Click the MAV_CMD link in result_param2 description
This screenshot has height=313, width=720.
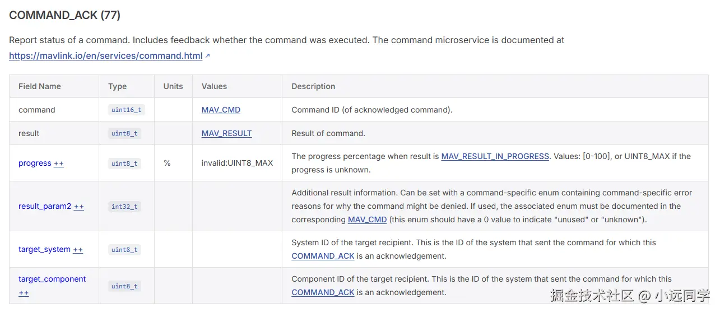(x=367, y=220)
